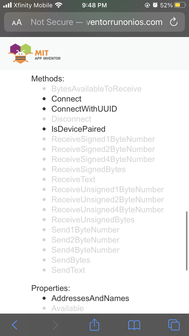Open the AA reader text-size menu
The height and width of the screenshot is (336, 189).
point(17,22)
